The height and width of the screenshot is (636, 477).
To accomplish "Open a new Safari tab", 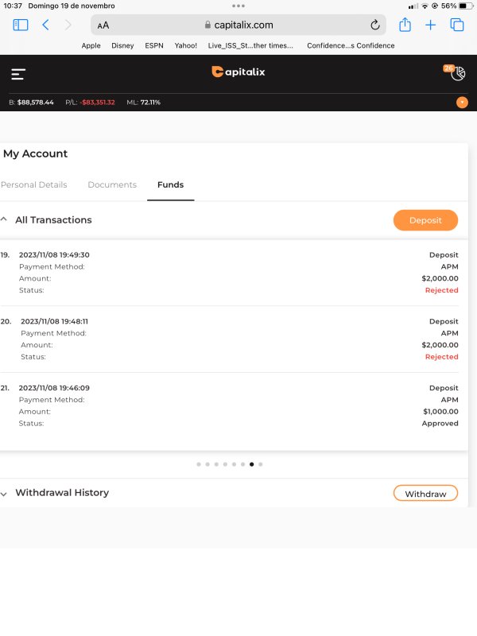I will (x=430, y=25).
